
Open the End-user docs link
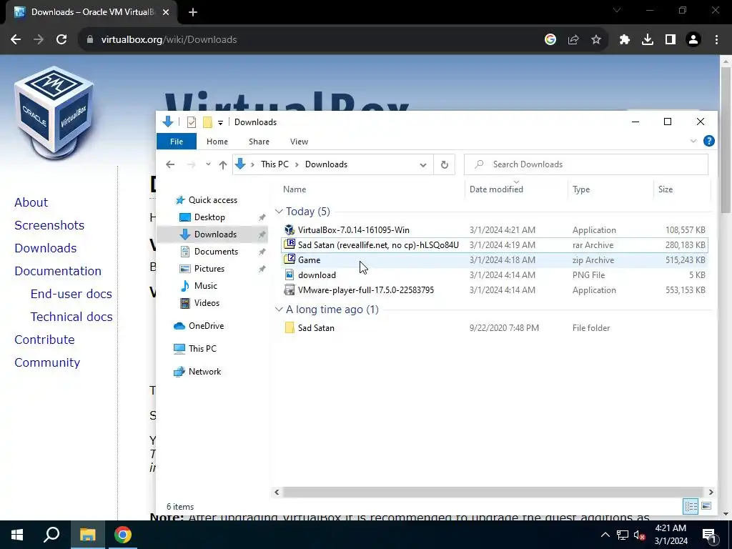[71, 294]
